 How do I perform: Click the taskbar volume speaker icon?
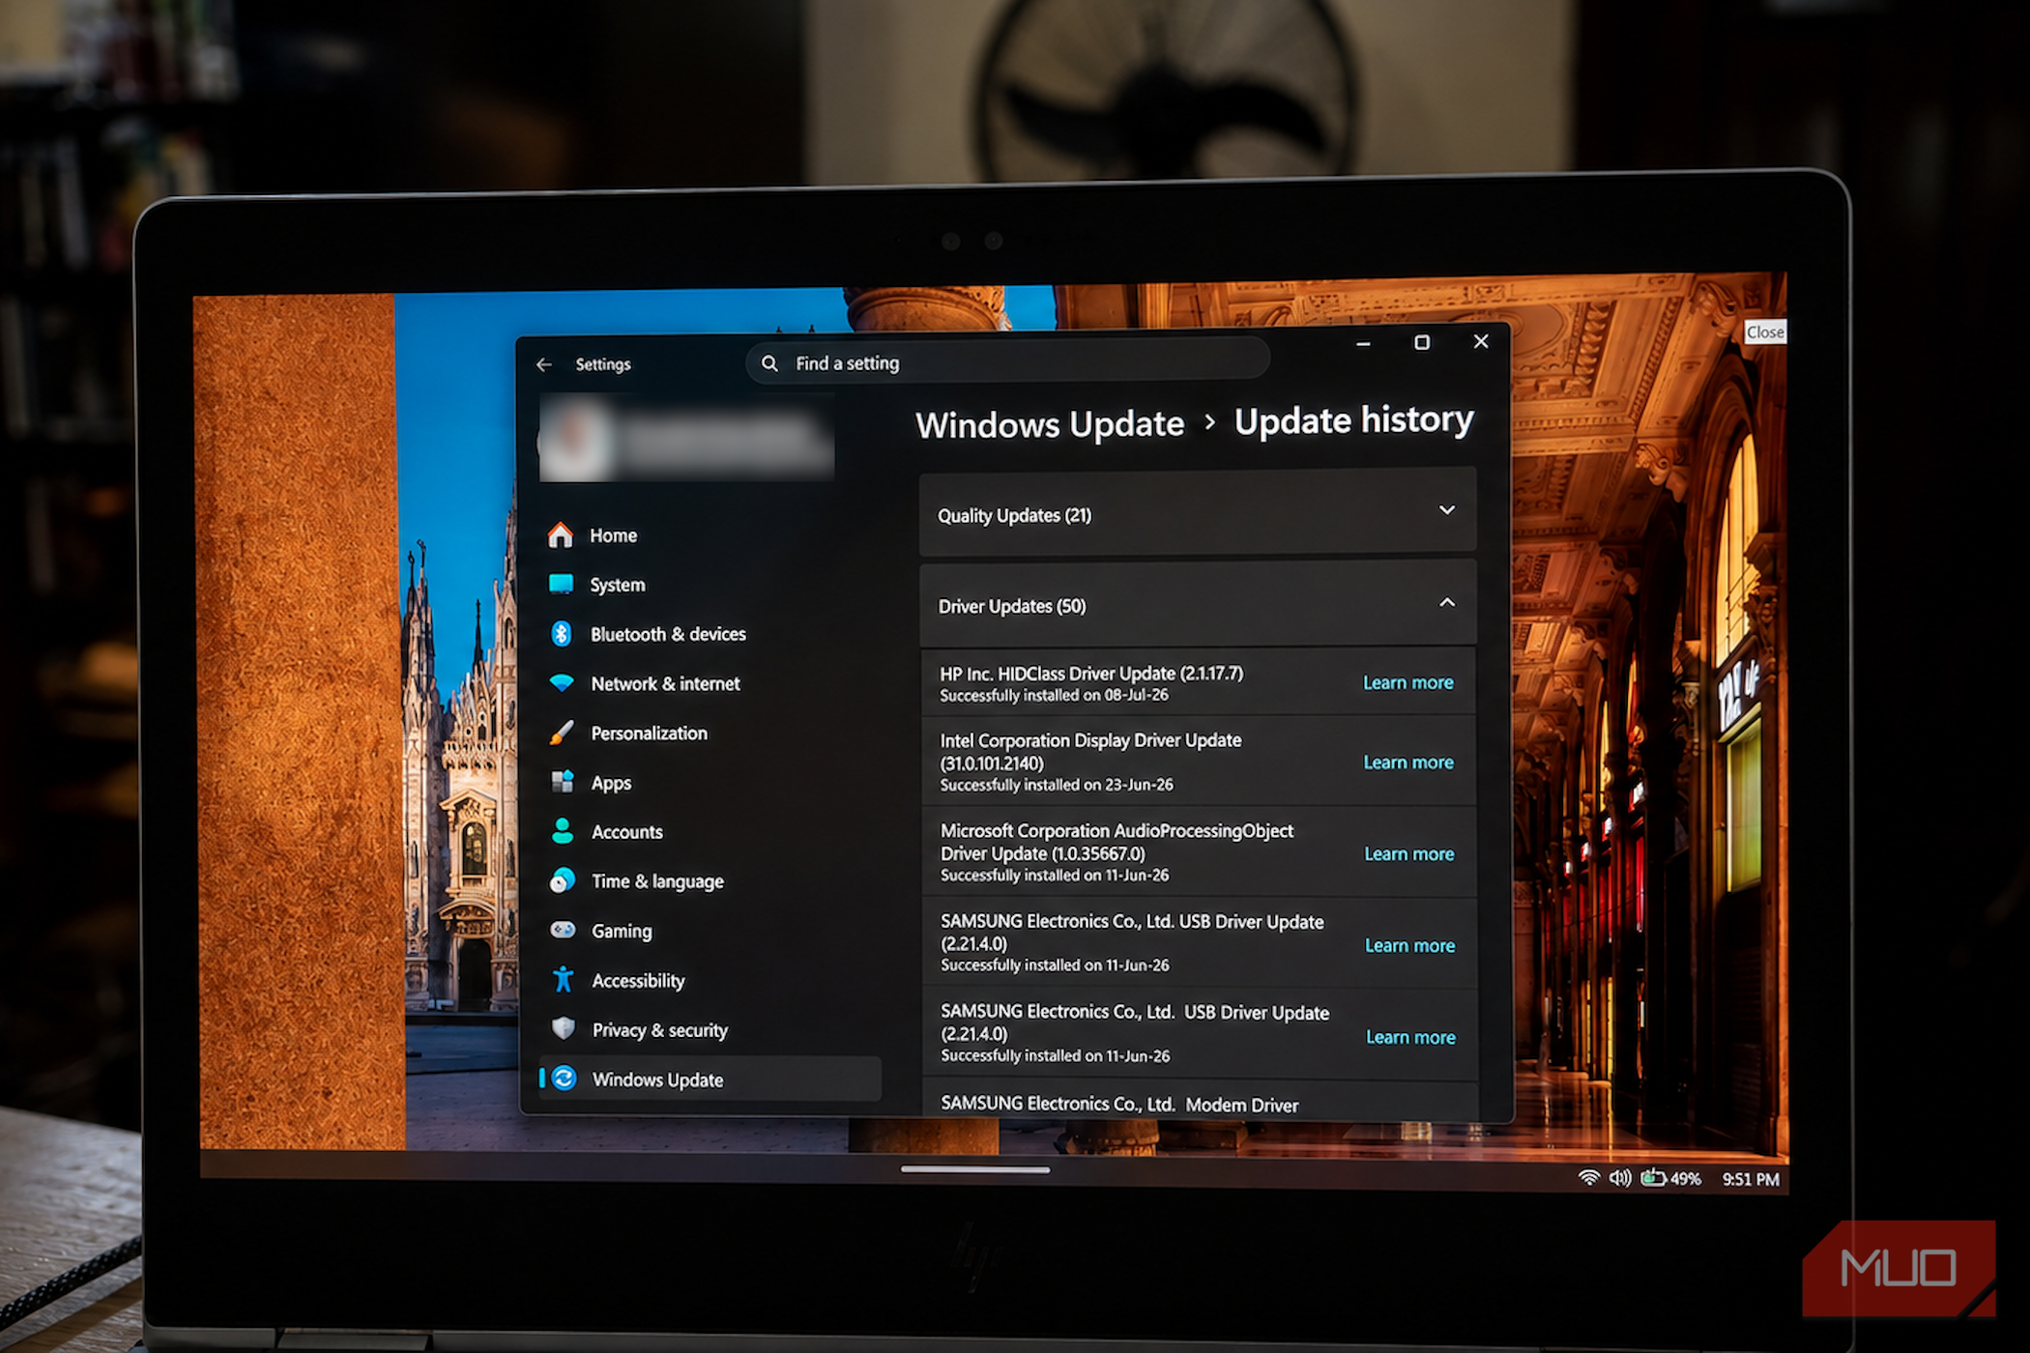coord(1620,1178)
